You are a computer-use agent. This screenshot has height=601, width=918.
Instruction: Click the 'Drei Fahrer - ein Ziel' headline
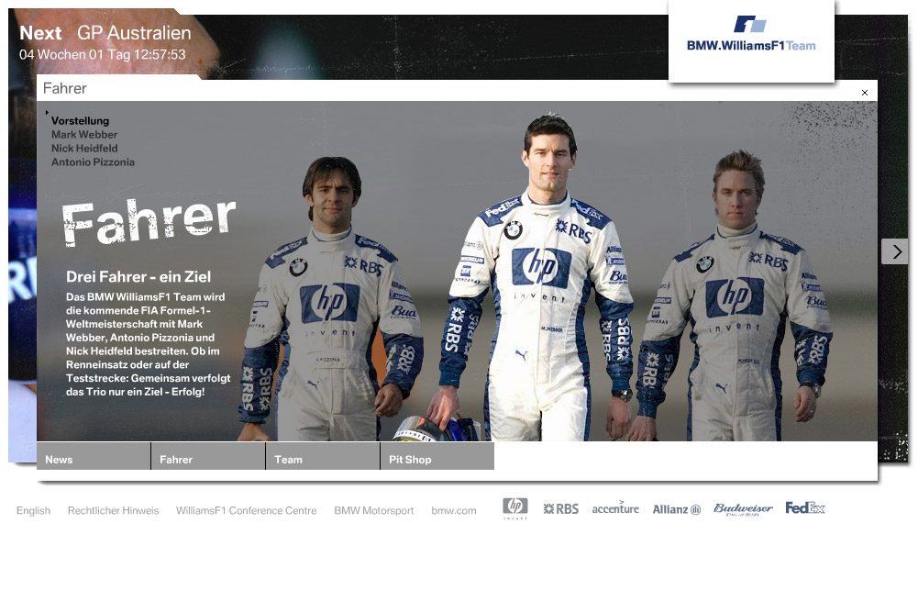[138, 276]
